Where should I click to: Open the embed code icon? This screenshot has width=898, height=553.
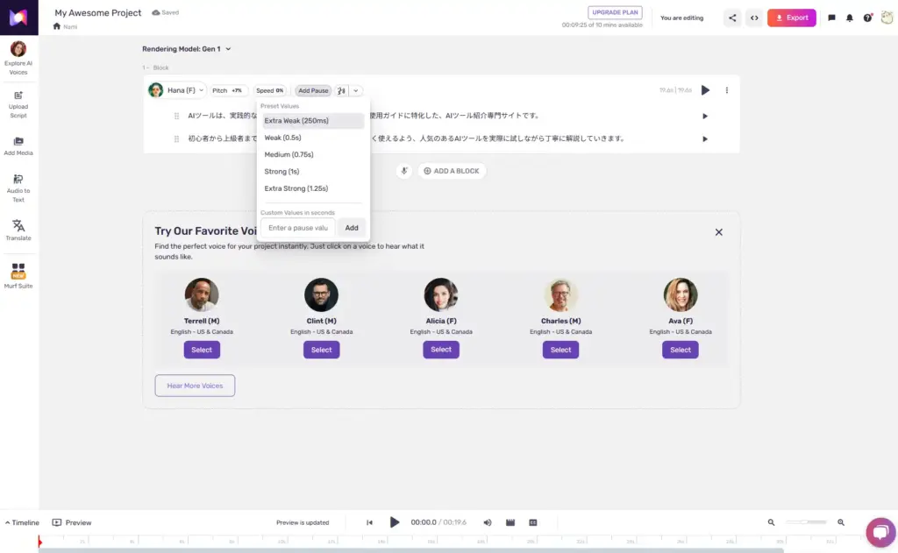(754, 18)
